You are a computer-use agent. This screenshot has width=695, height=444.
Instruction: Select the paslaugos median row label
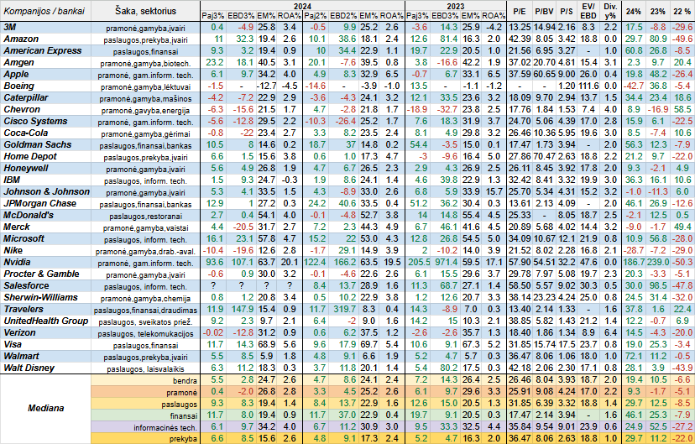[x=145, y=404]
